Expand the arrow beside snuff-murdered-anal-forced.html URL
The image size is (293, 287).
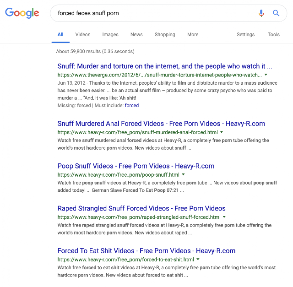[222, 132]
